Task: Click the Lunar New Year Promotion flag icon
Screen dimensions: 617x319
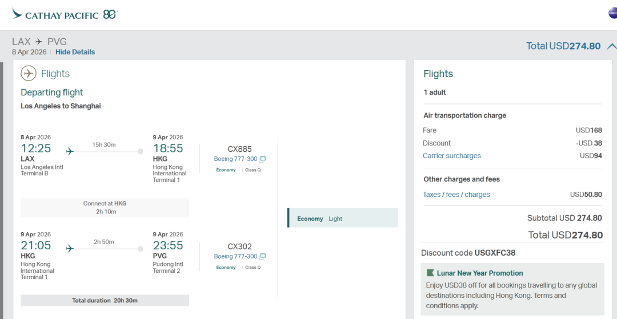Action: click(430, 273)
